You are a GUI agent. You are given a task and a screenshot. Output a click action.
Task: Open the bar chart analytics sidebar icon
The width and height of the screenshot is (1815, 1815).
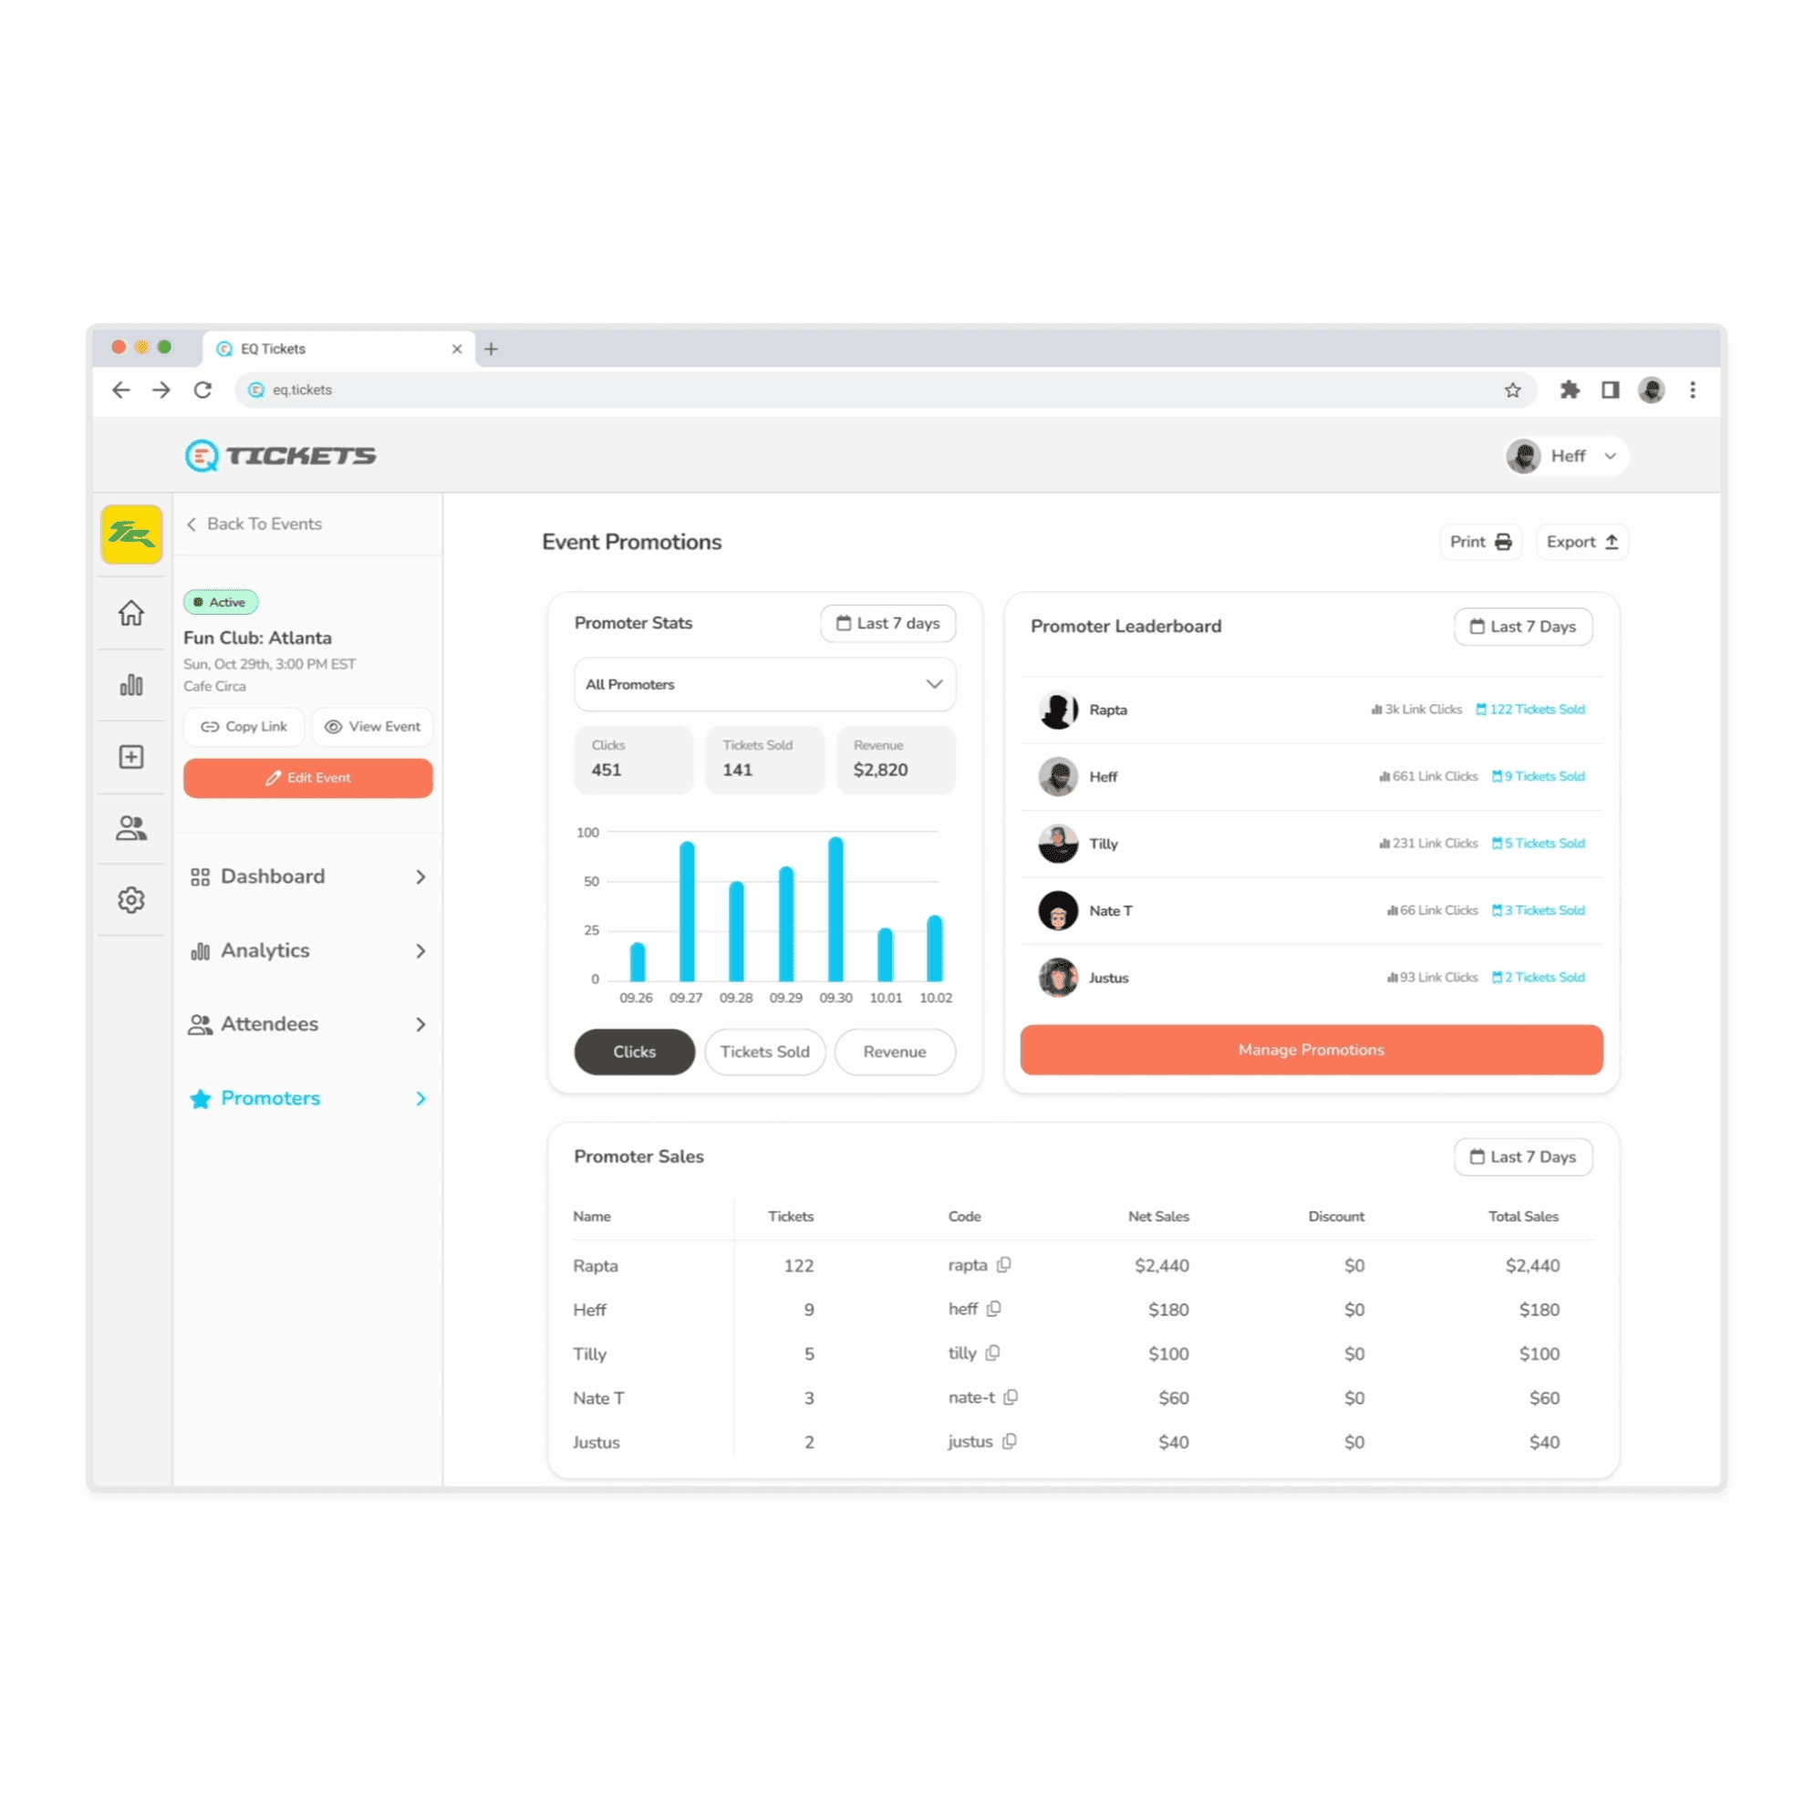130,685
